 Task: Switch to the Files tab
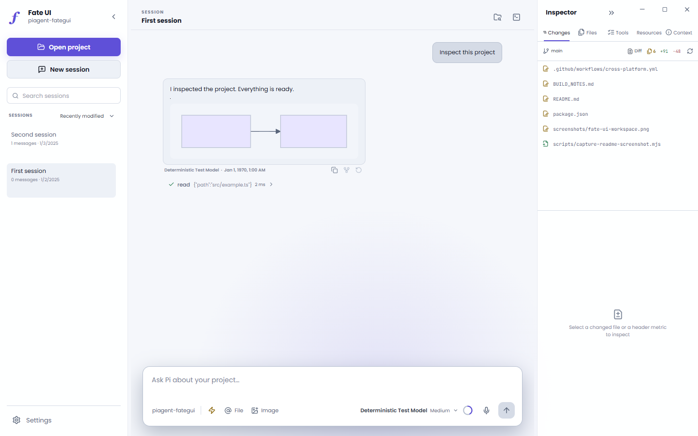point(587,32)
